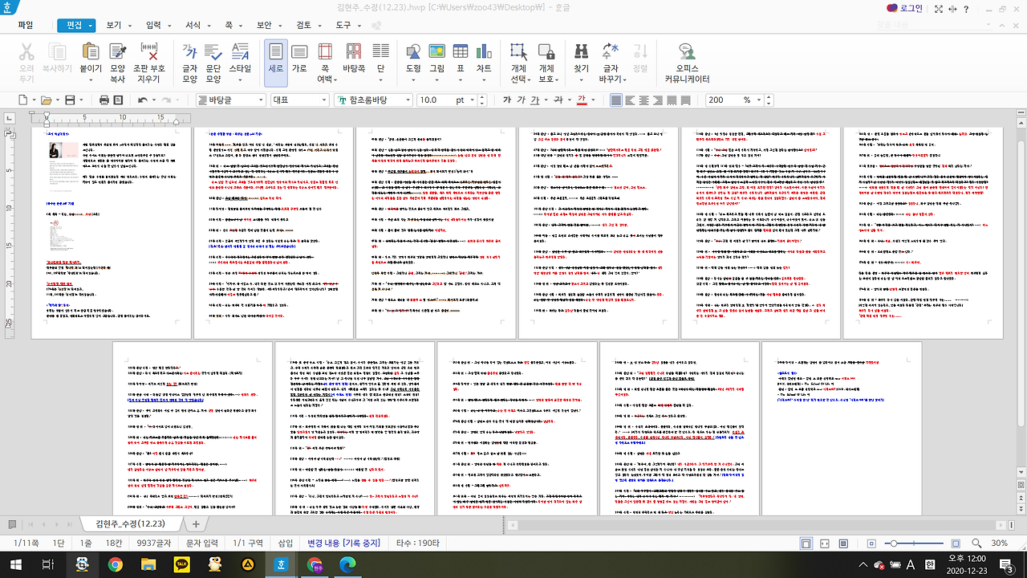
Task: Open Chrome from the Windows taskbar
Action: pyautogui.click(x=115, y=564)
